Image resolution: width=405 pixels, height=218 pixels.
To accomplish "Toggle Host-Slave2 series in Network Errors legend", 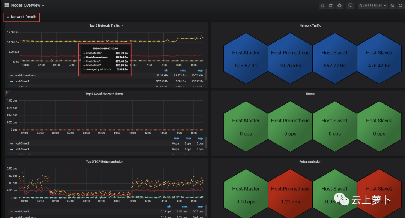I will [21, 143].
